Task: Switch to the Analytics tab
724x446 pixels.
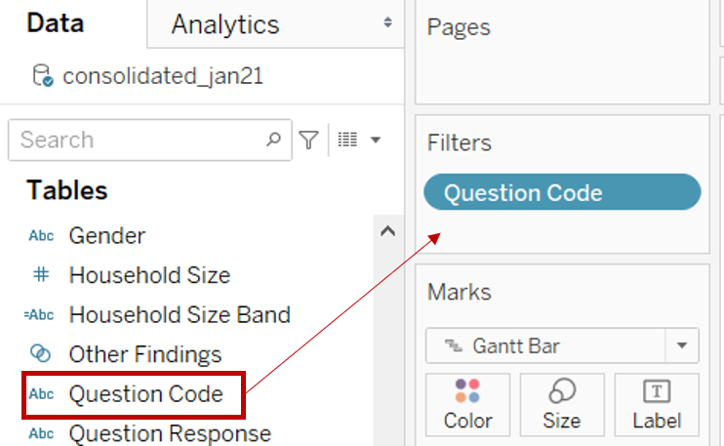Action: tap(225, 24)
